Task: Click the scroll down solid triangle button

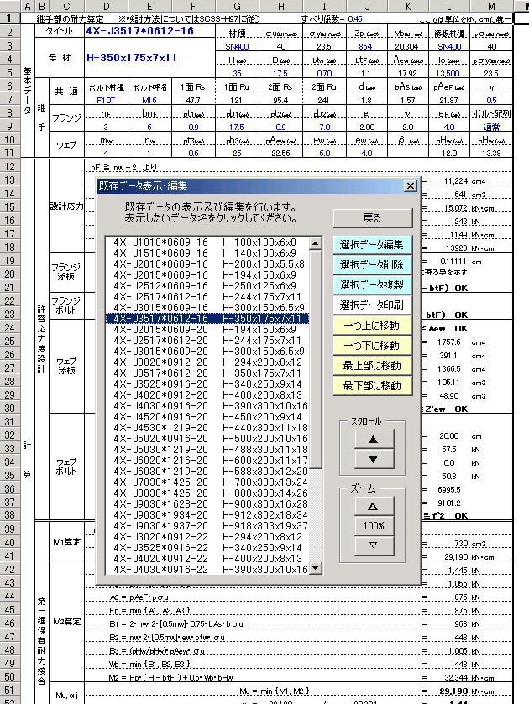Action: coord(373,459)
